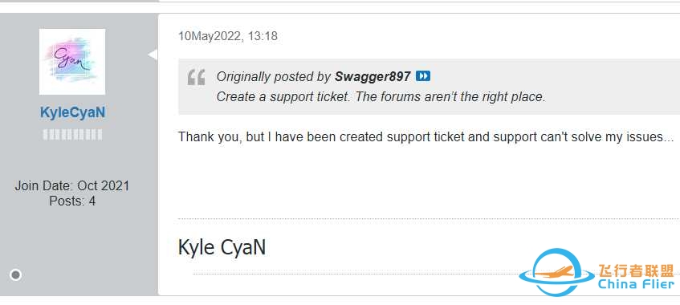
Task: Open the KyleCyaN username profile link
Action: (72, 113)
